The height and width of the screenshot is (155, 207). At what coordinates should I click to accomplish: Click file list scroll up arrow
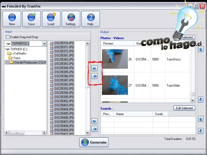pyautogui.click(x=87, y=43)
